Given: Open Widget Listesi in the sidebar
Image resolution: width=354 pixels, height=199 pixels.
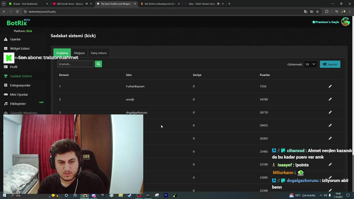Looking at the screenshot, I should 19,48.
